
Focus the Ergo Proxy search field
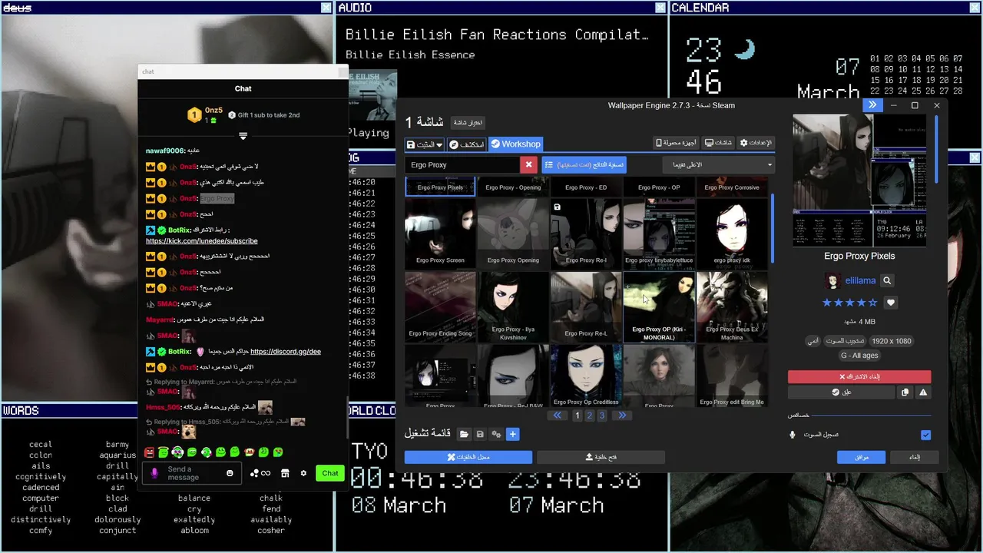click(x=462, y=164)
